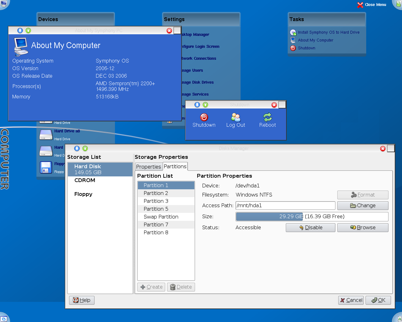Image resolution: width=402 pixels, height=322 pixels.
Task: Click Install Symphony OS to Hard Drive
Action: click(x=329, y=32)
